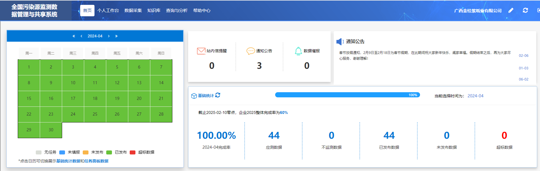Go to next month in calendar

pyautogui.click(x=109, y=36)
